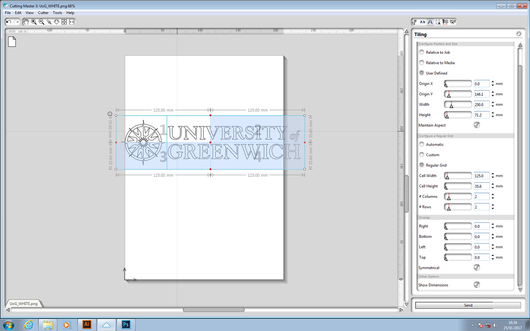Click the Width slider track

(458, 105)
